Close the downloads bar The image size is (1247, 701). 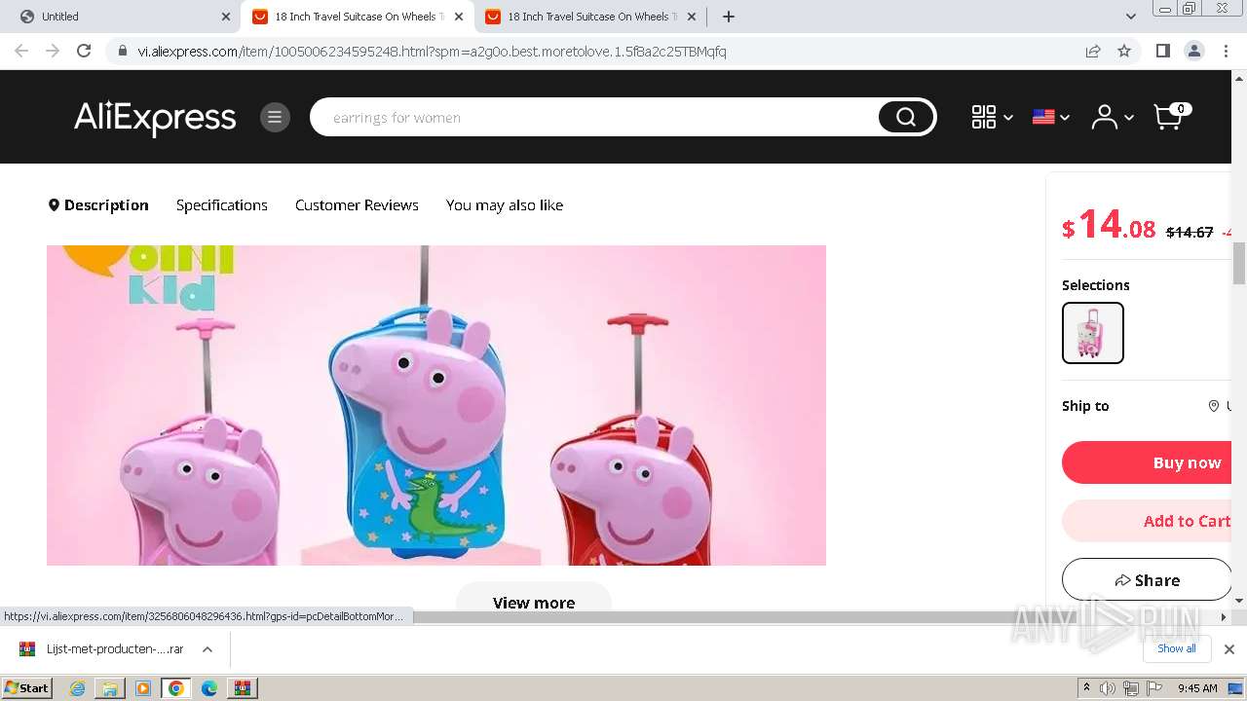point(1229,649)
